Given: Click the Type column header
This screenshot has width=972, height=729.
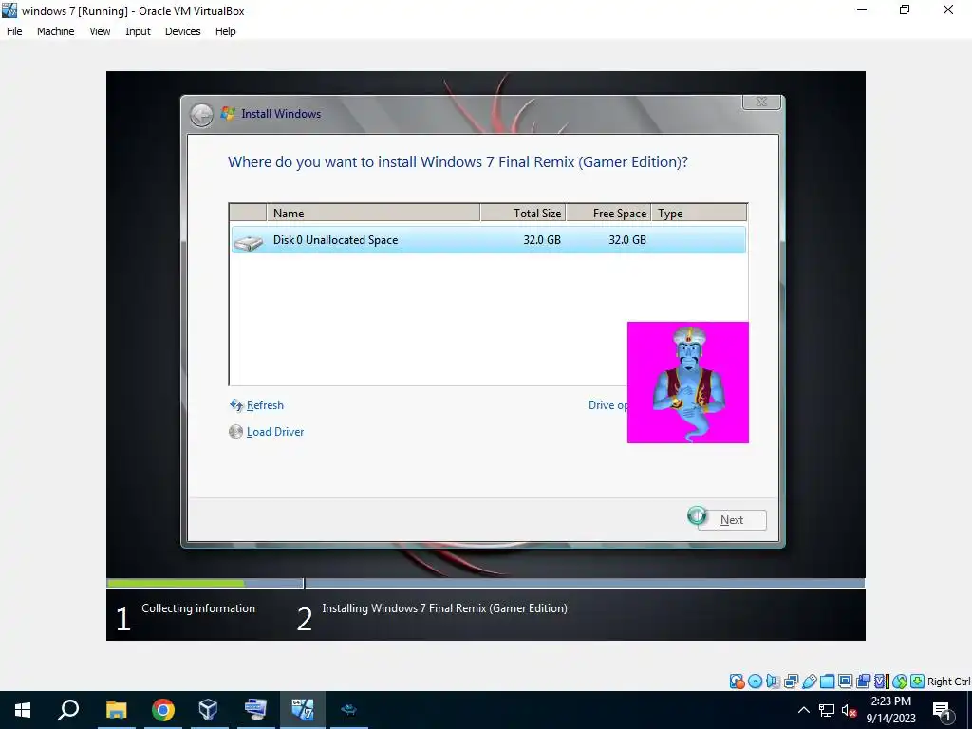Looking at the screenshot, I should [x=700, y=213].
